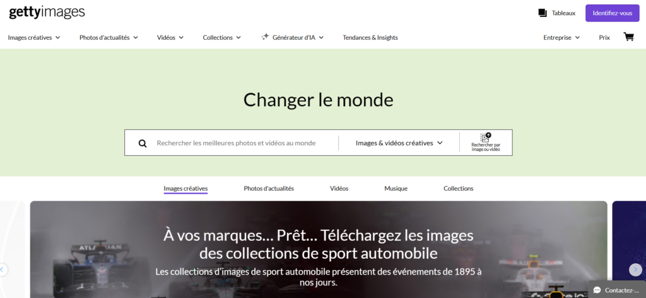This screenshot has height=298, width=646.
Task: Click the 'Changer le monde' heading
Action: [318, 100]
